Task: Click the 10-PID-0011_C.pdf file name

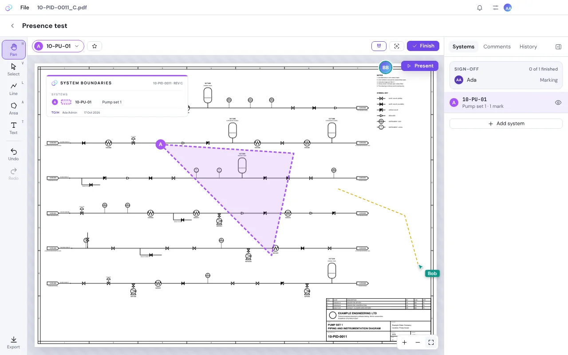Action: point(62,8)
